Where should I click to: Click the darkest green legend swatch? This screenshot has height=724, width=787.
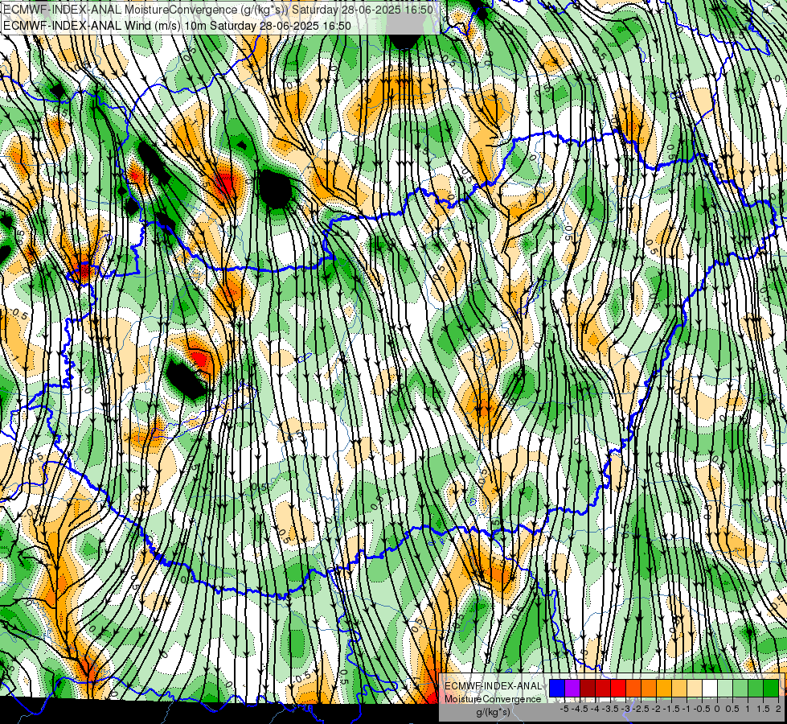(x=770, y=689)
